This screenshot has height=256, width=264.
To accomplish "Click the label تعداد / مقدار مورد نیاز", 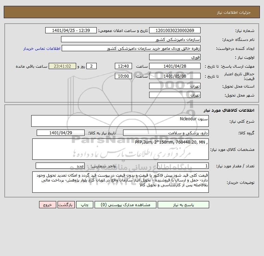I will [235, 166].
